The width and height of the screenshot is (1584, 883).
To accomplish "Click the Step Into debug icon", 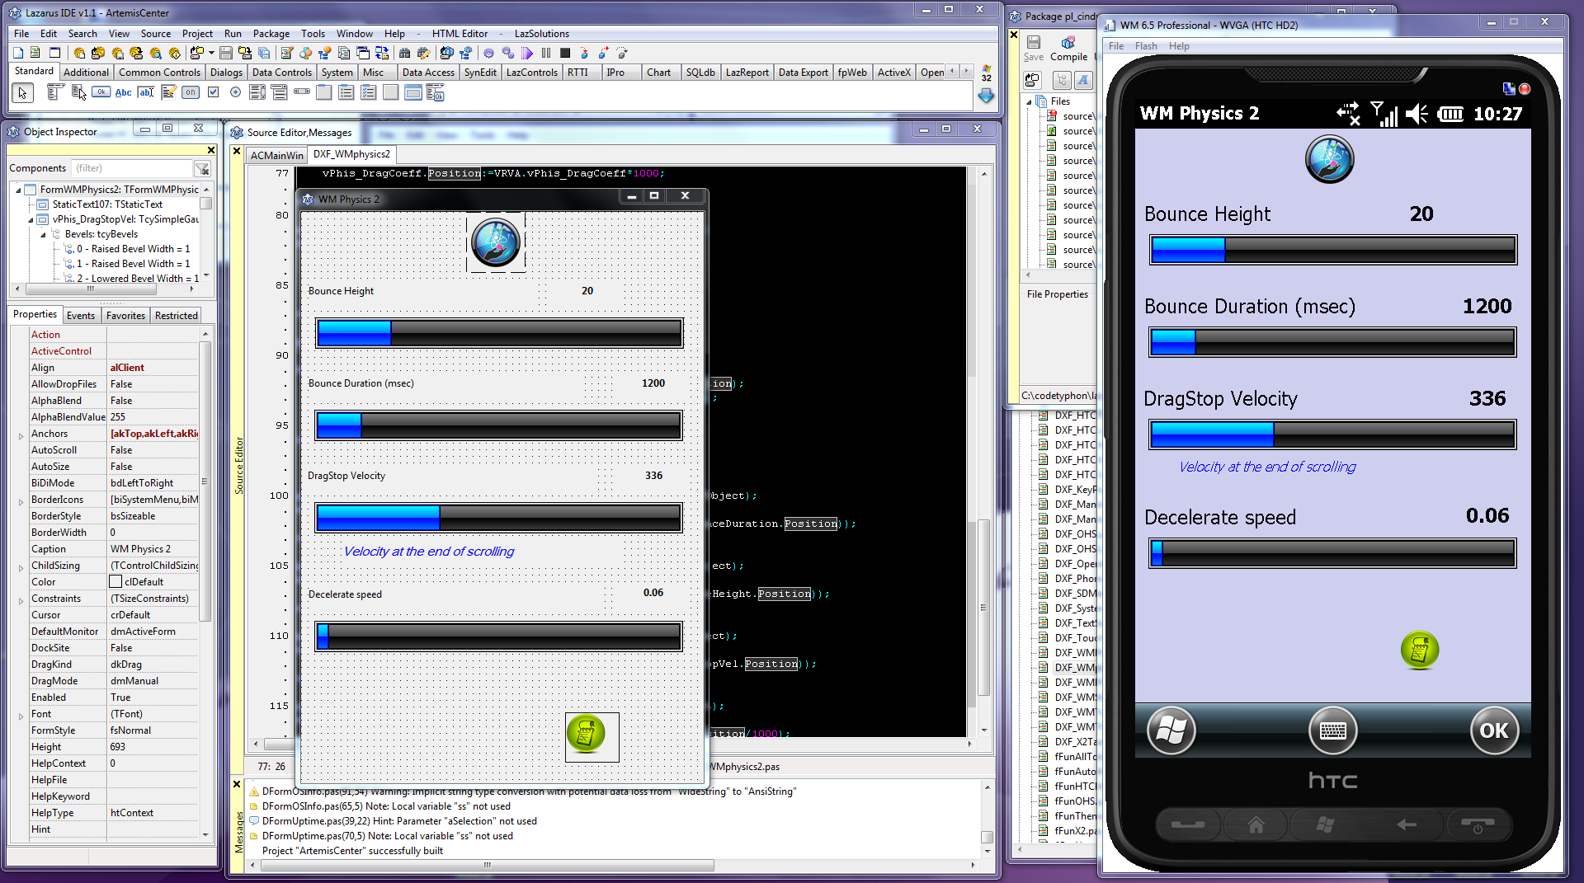I will click(x=584, y=53).
